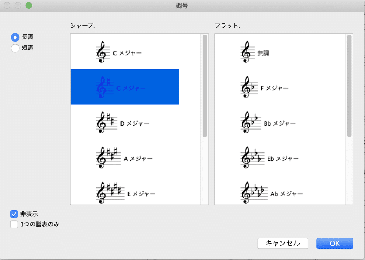Switch to 短調 (minor) mode
Image resolution: width=365 pixels, height=260 pixels.
pyautogui.click(x=15, y=48)
